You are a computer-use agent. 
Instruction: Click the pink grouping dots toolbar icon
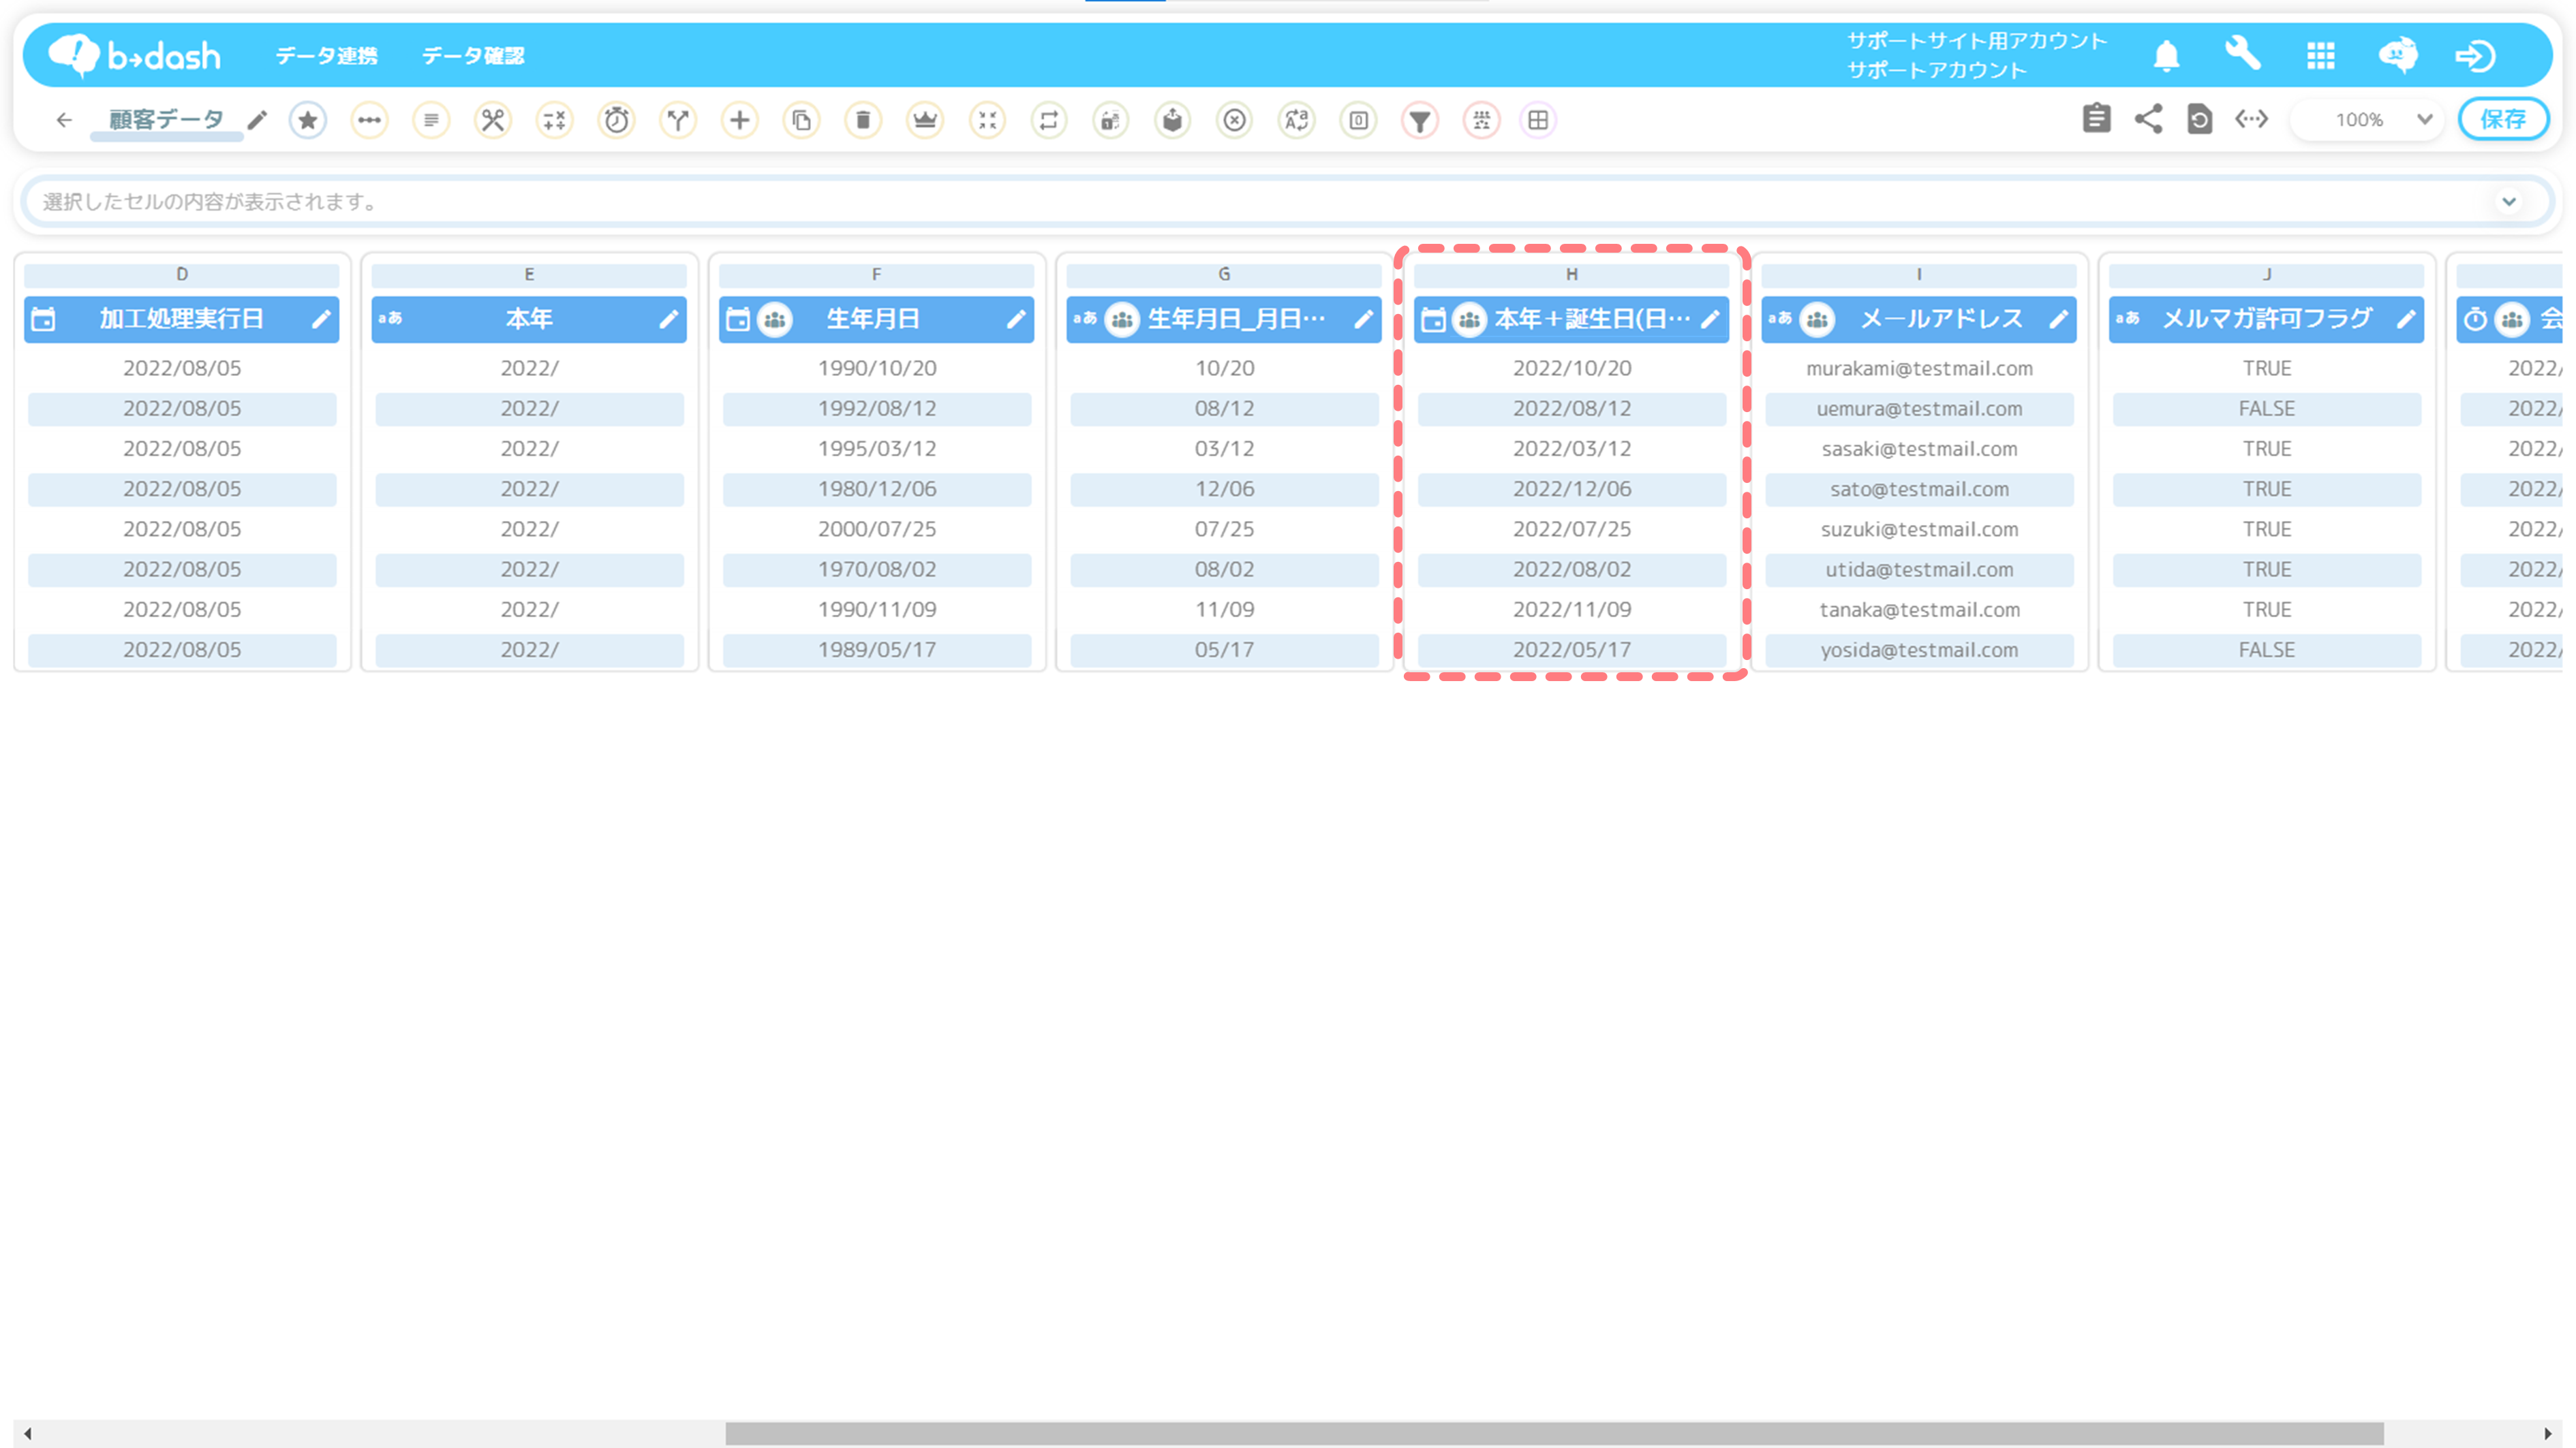1482,120
